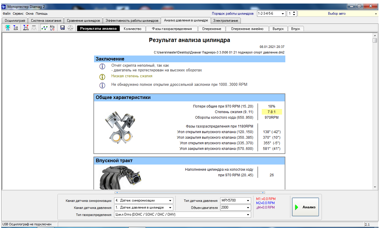Click the floppy disk save icon
The width and height of the screenshot is (382, 228).
tap(62, 28)
